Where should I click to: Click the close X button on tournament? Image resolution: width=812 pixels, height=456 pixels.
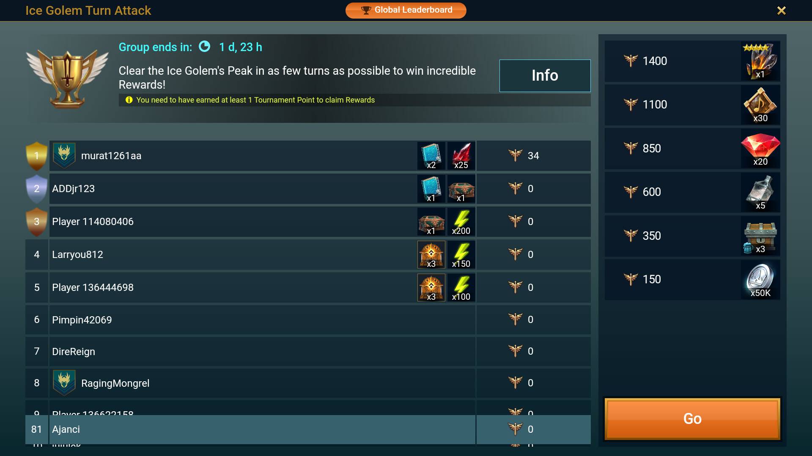tap(781, 10)
